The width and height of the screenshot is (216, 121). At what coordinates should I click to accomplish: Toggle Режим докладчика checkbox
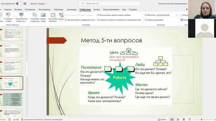[146, 20]
